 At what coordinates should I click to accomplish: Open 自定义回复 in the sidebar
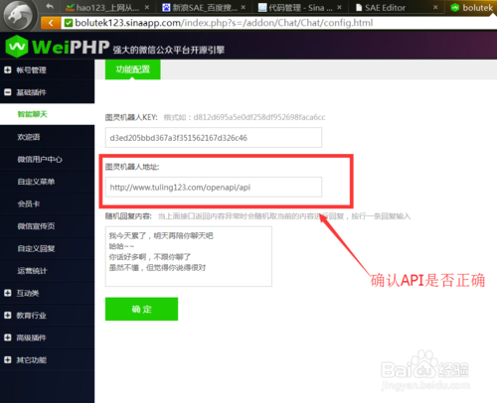tap(47, 248)
